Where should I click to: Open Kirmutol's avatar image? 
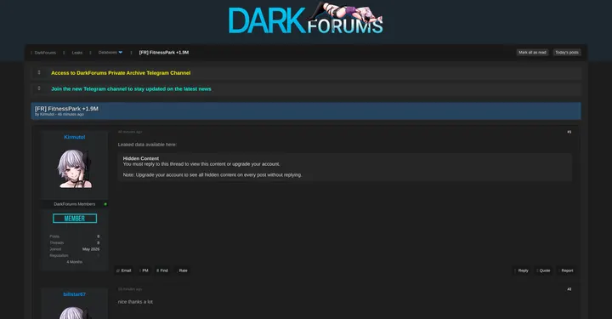tap(75, 168)
